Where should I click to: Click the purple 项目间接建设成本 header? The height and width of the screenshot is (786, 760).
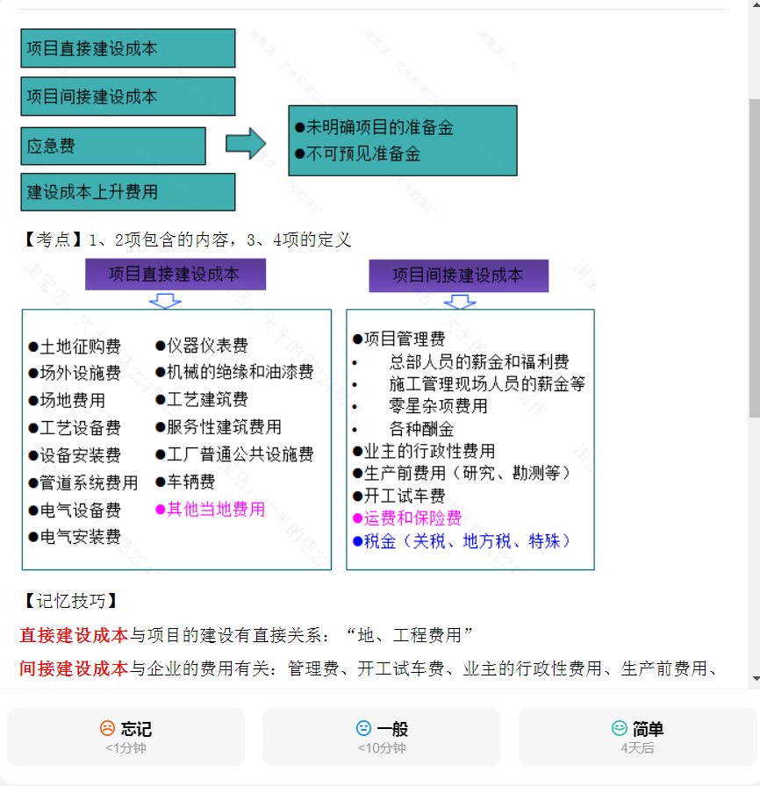[459, 275]
